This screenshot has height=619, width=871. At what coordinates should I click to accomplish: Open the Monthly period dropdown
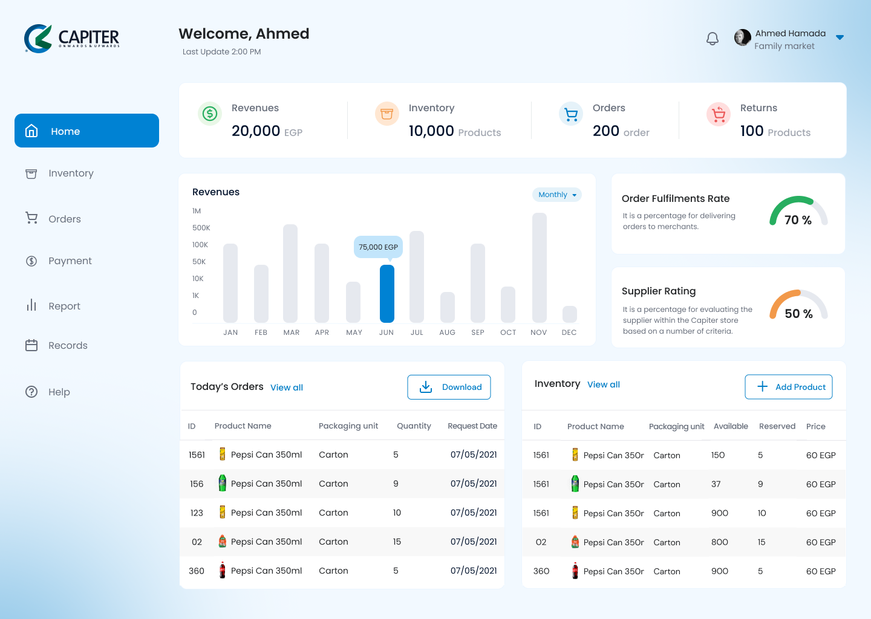click(x=556, y=195)
